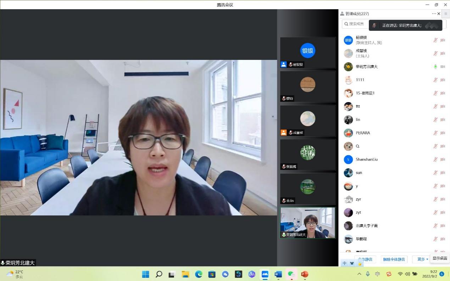Click the muted mic icon for ShanshanLiu
The height and width of the screenshot is (281, 450).
435,159
